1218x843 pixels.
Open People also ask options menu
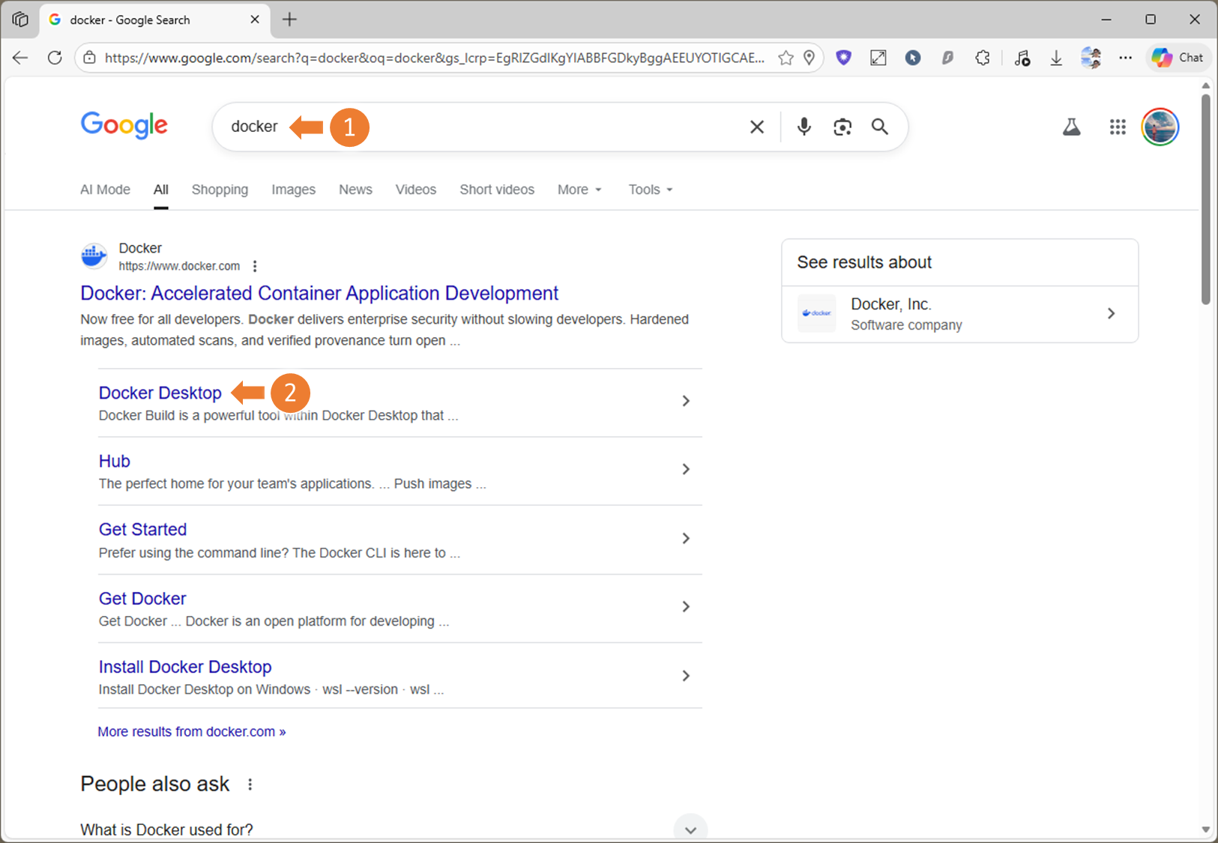click(250, 785)
